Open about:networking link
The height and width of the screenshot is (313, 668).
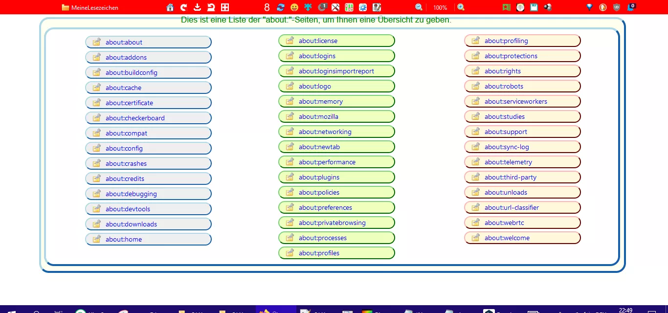pos(336,132)
